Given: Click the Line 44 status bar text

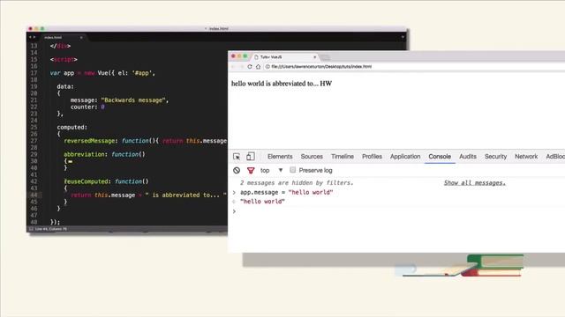Looking at the screenshot, I should pos(51,229).
